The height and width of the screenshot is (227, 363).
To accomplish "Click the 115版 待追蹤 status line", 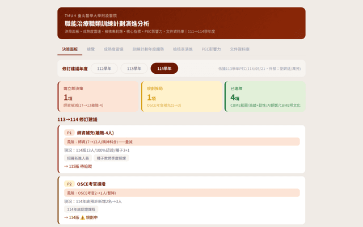I will pyautogui.click(x=78, y=166).
